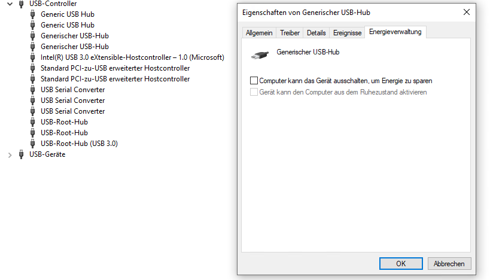Image resolution: width=490 pixels, height=280 pixels.
Task: Open the Ereignisse tab
Action: (347, 33)
